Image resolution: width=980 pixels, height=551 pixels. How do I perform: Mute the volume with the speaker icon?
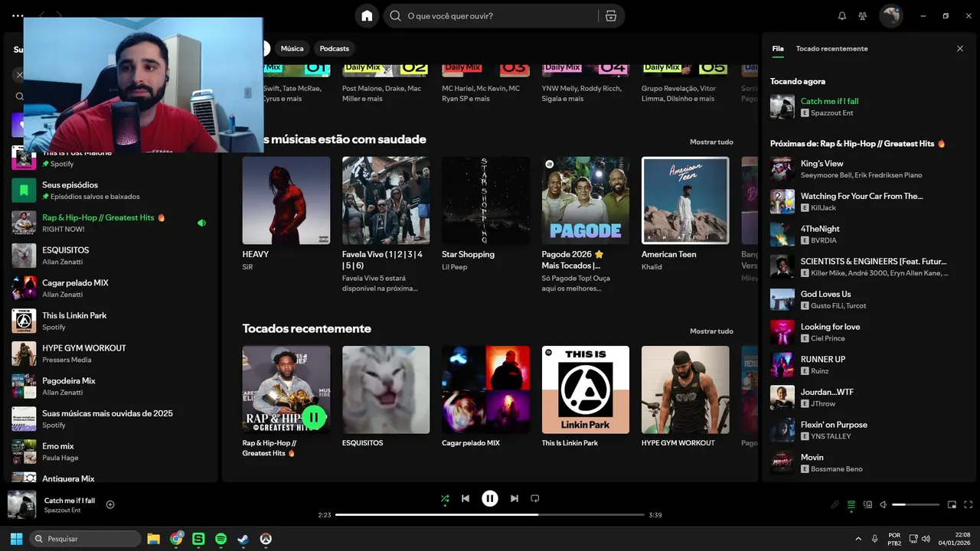(x=883, y=504)
